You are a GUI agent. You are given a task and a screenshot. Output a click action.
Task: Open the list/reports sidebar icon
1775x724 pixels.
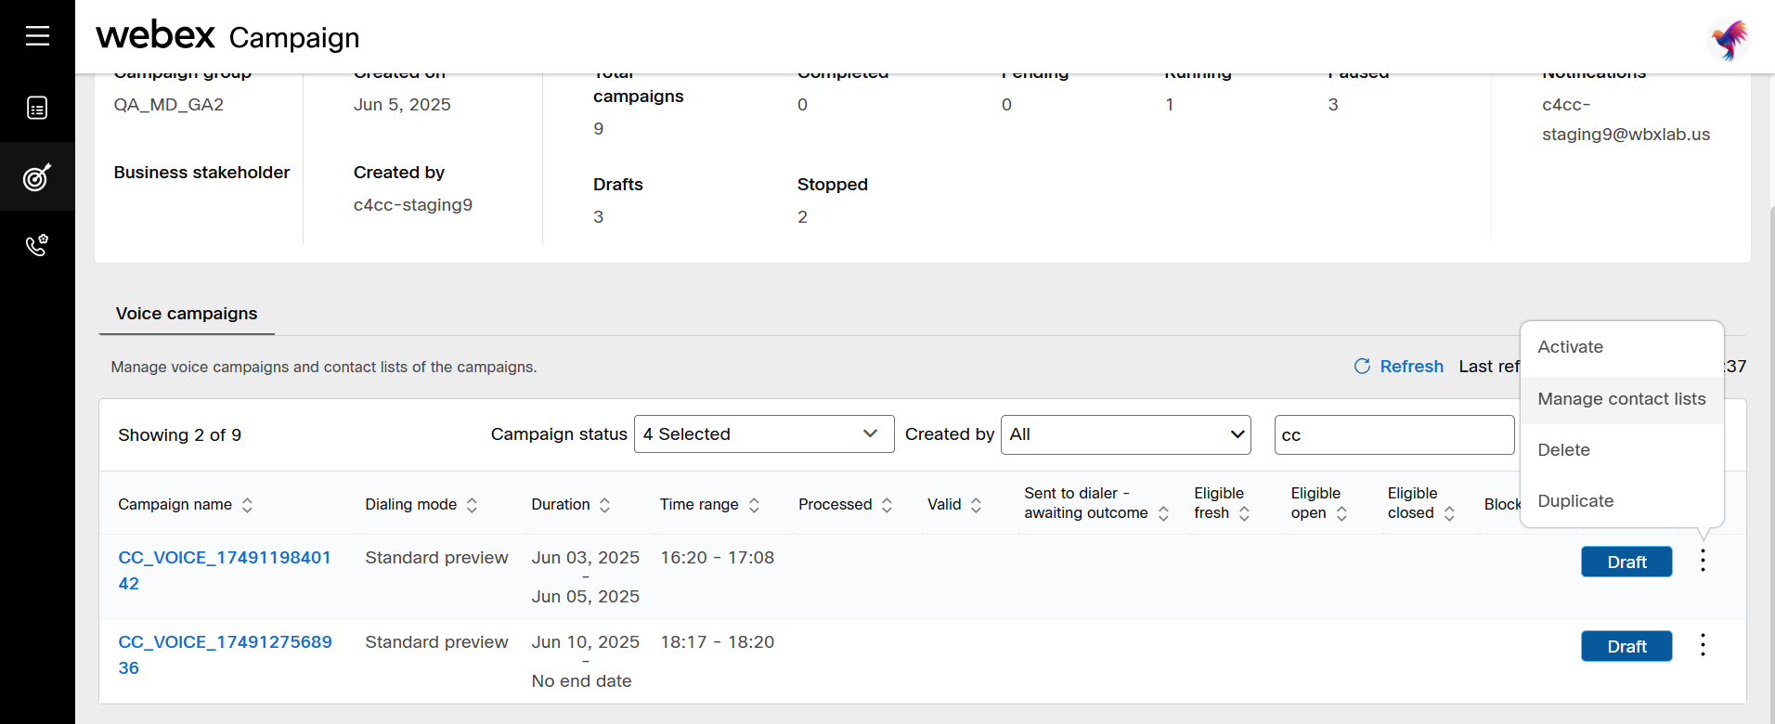(37, 108)
